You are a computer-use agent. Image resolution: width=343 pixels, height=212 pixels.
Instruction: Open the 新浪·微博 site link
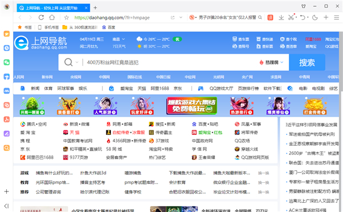77,124
